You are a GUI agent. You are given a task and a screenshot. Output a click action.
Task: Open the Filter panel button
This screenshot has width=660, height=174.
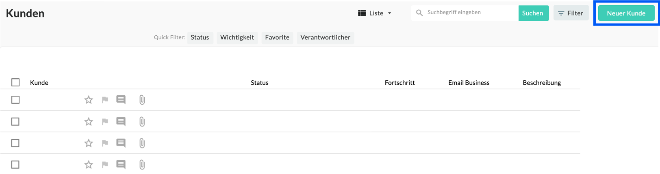pyautogui.click(x=571, y=13)
